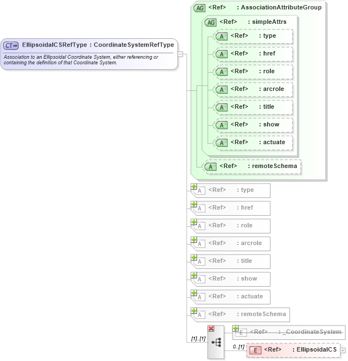Select the green 'href' attribute text
348x361 pixels.
(x=269, y=53)
